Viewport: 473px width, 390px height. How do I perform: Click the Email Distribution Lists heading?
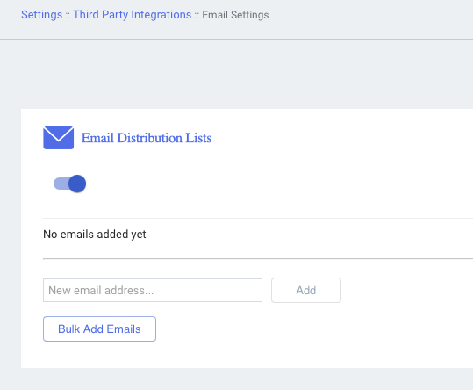coord(147,138)
